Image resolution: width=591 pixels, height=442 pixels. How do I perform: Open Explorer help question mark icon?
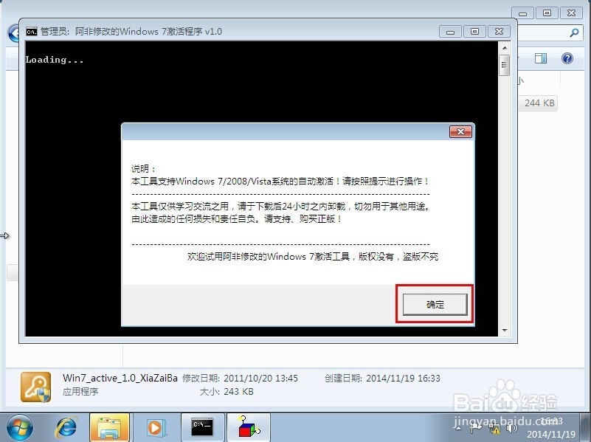[567, 58]
